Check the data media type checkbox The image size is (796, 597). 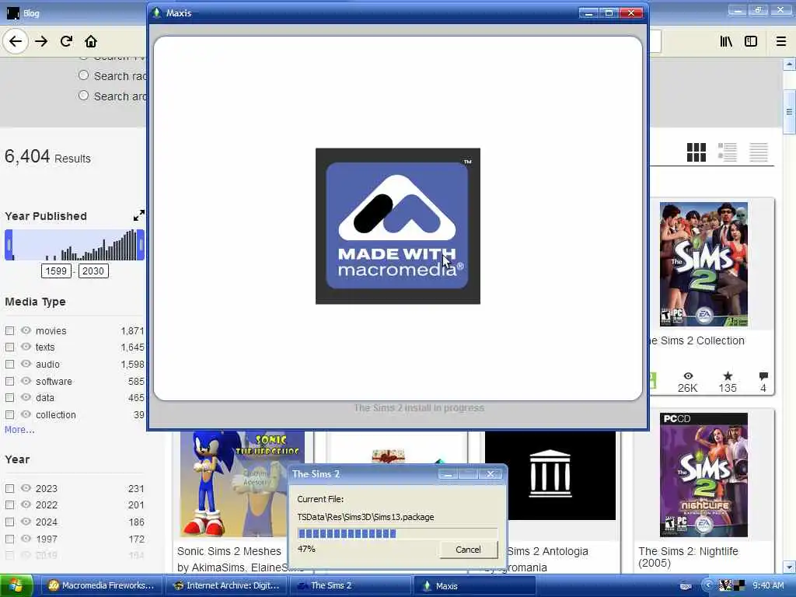(x=9, y=397)
